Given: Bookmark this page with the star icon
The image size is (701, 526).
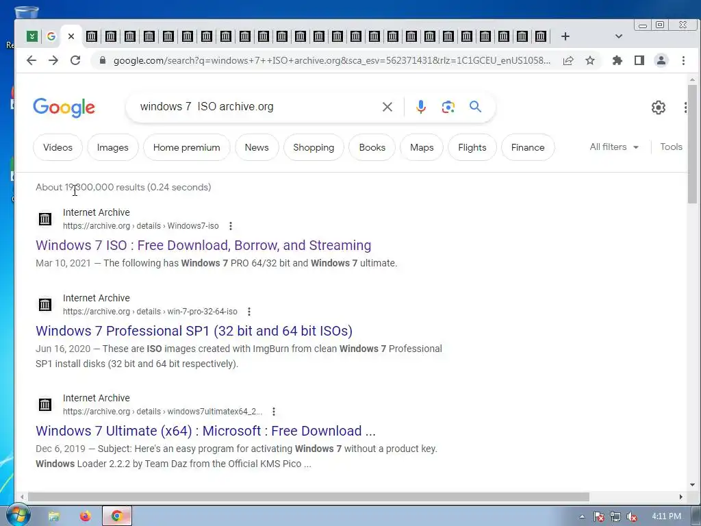Looking at the screenshot, I should click(x=590, y=60).
